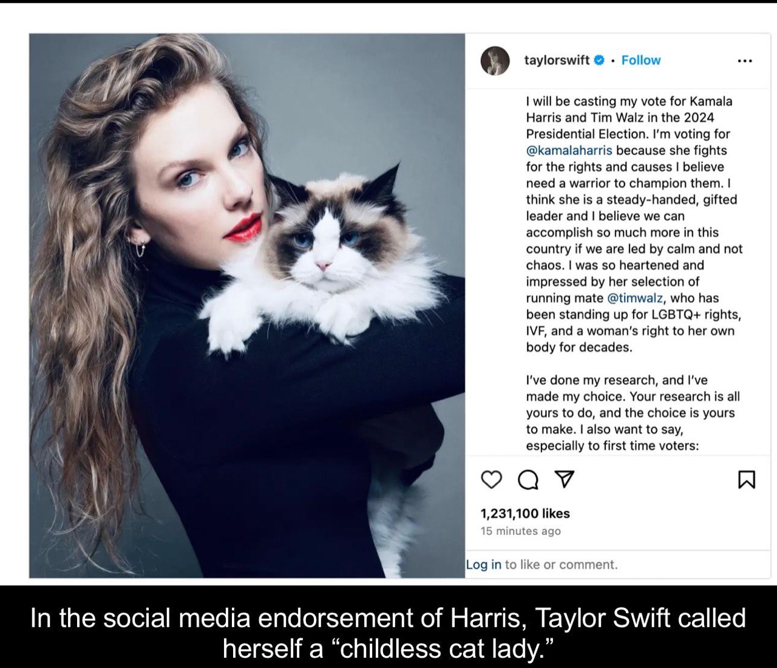Click the 15 minutes ago timestamp
Screen dimensions: 777x668
point(520,531)
